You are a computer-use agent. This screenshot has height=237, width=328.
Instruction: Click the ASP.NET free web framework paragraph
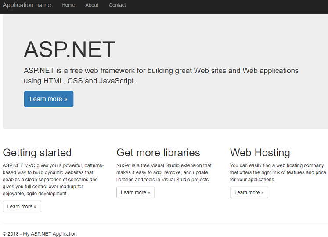pyautogui.click(x=161, y=75)
